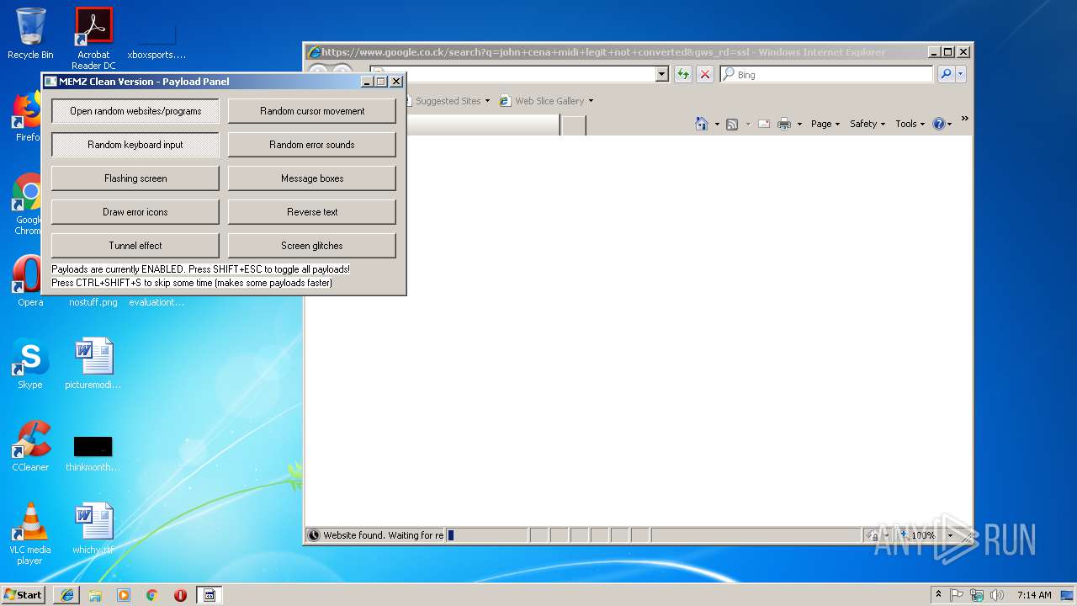Screen dimensions: 1077x606
Task: Click the volume speaker tray icon
Action: [x=997, y=595]
